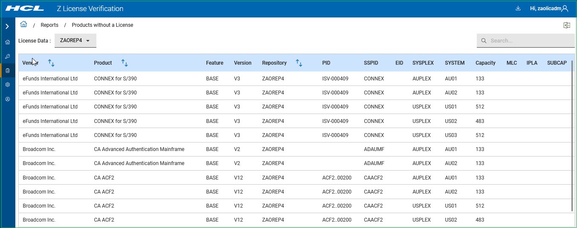Viewport: 577px width, 228px height.
Task: Click the PID column header
Action: click(x=326, y=63)
